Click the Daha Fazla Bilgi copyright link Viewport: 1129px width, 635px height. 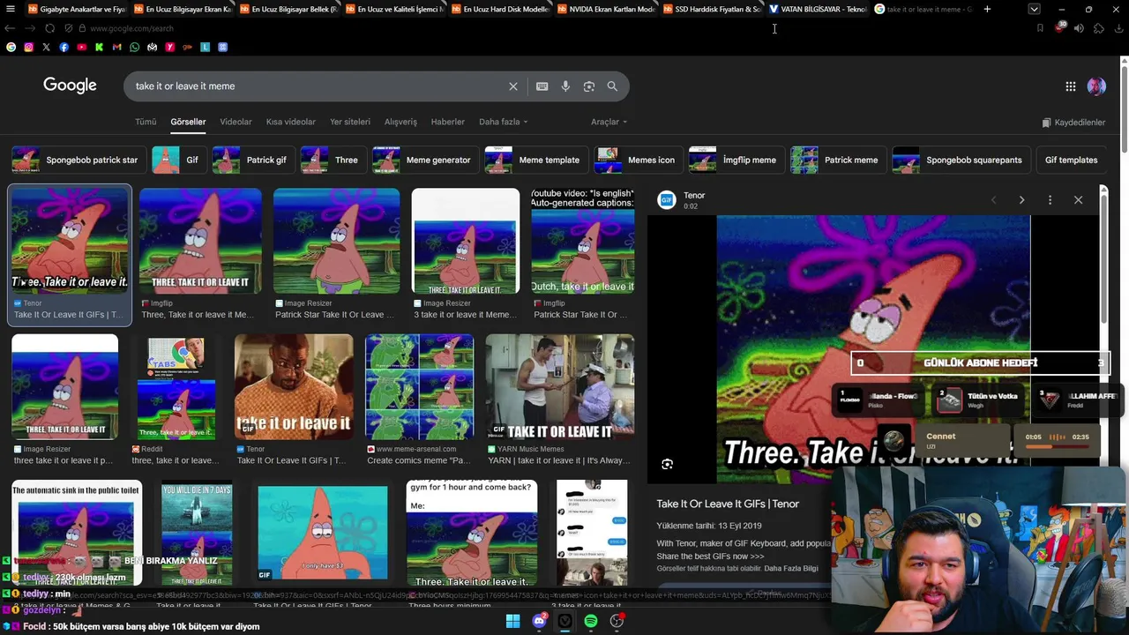791,569
